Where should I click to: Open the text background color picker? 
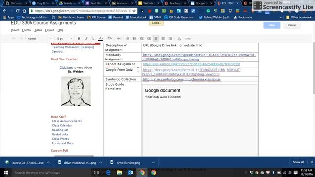point(109,38)
